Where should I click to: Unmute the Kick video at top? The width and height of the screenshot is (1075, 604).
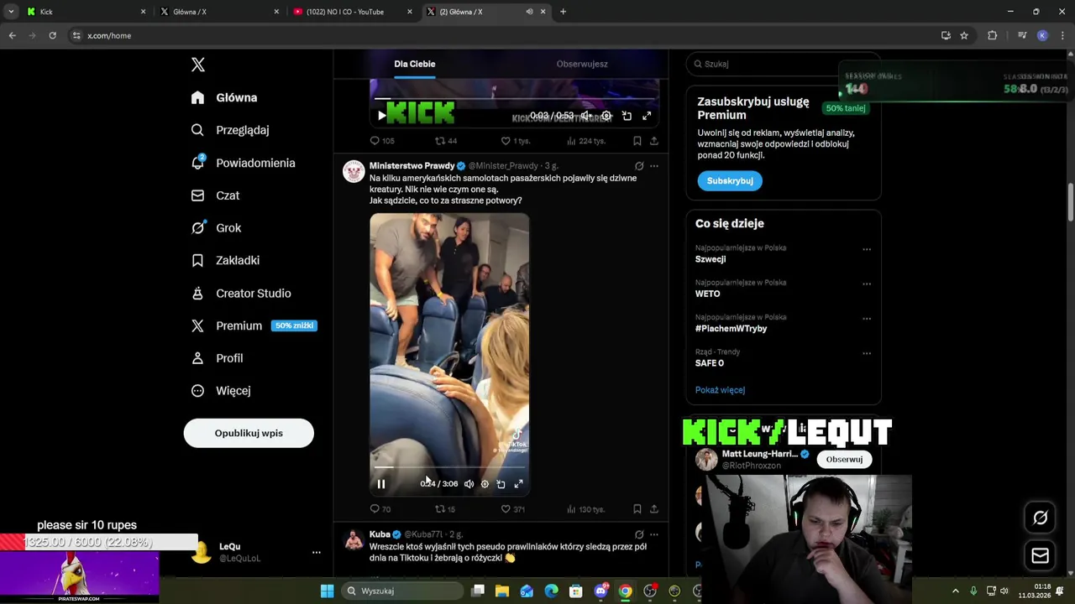pyautogui.click(x=587, y=116)
